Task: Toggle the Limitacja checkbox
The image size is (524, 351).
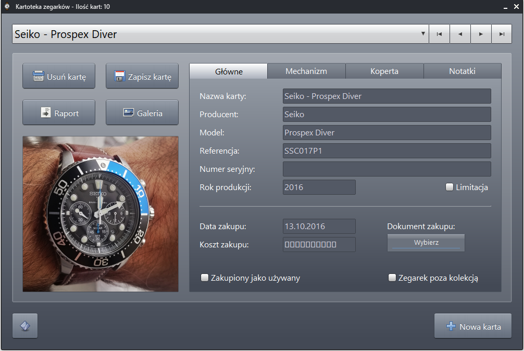Action: (x=449, y=187)
